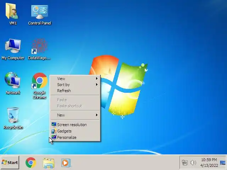Click the 4/13/2022 date in tray
Viewport: 227px width, 170px height.
(209, 165)
